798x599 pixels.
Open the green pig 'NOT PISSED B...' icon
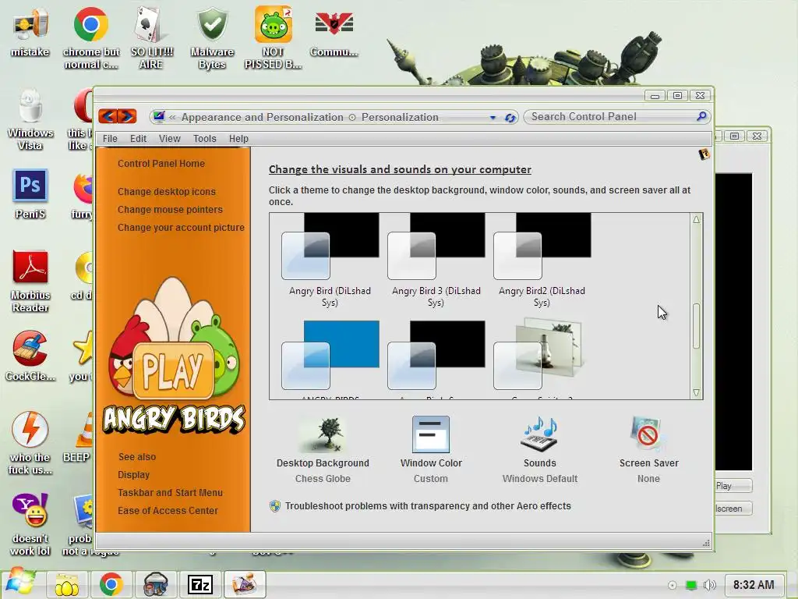point(274,38)
